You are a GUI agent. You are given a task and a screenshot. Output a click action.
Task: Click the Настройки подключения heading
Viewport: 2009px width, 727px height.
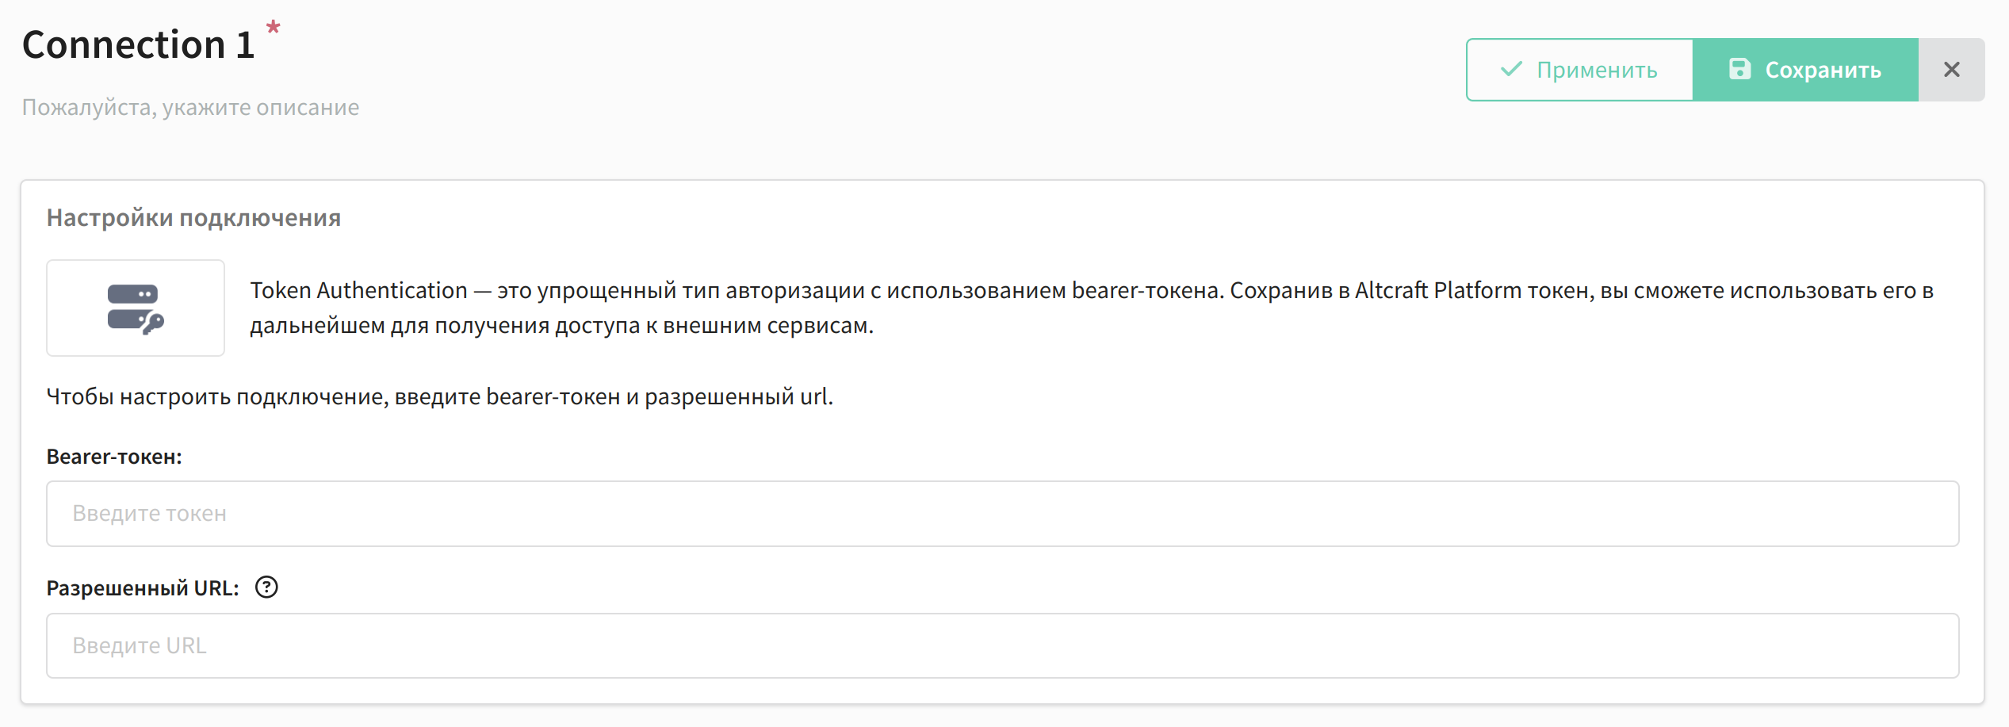193,217
